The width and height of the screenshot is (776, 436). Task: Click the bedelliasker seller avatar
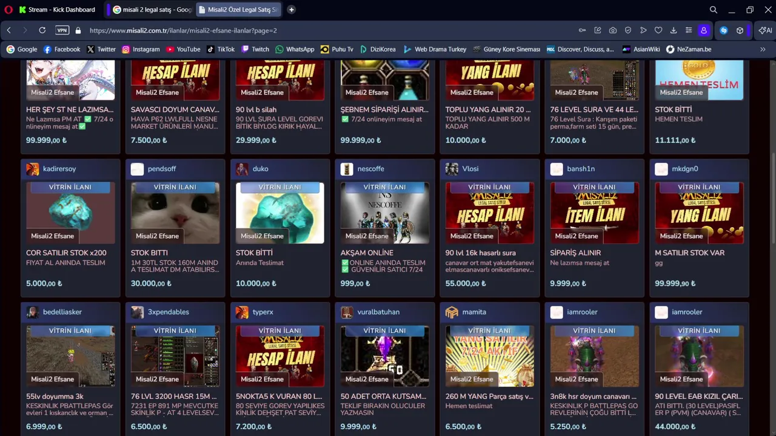pos(32,312)
